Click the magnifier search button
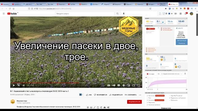198x111 pixels. point(118,14)
